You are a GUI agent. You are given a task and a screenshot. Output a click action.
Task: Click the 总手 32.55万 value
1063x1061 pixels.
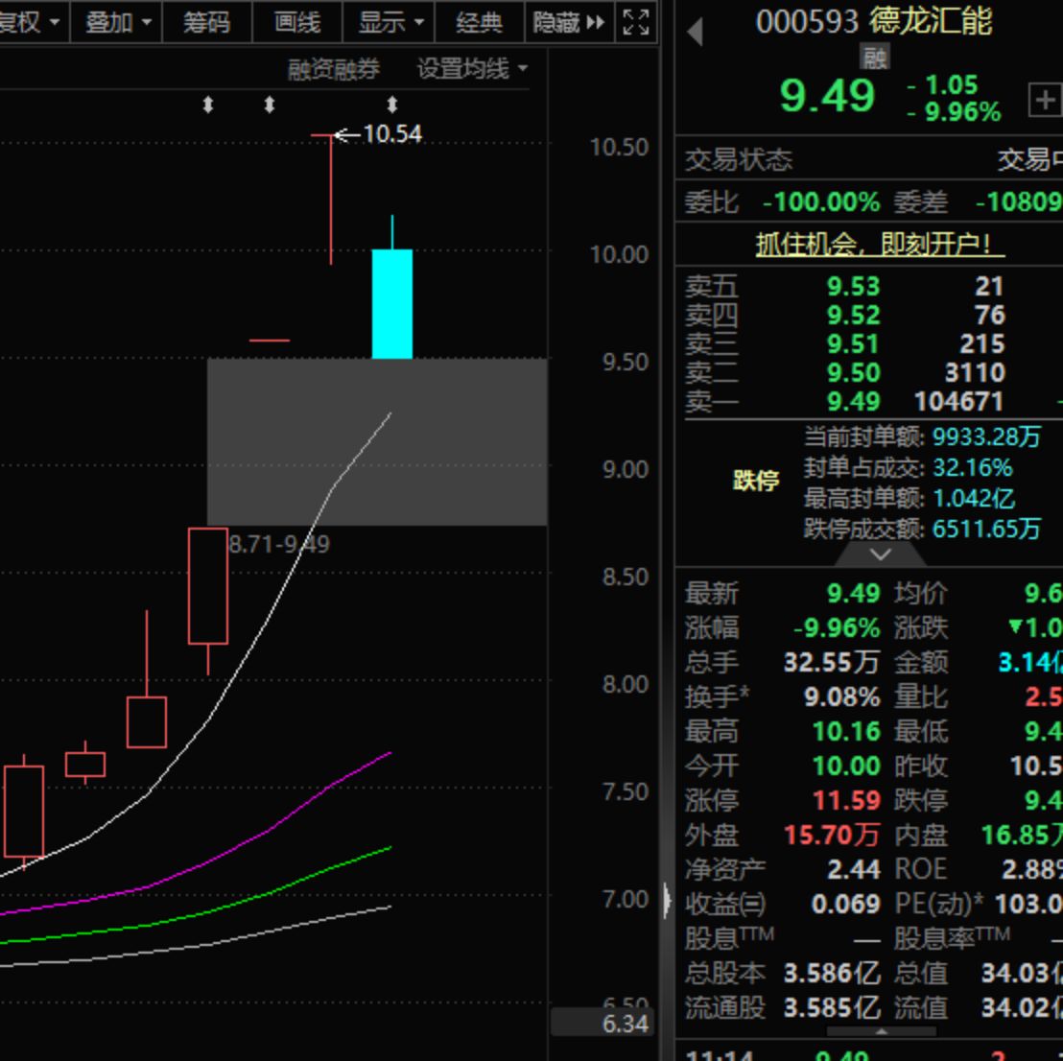point(832,662)
